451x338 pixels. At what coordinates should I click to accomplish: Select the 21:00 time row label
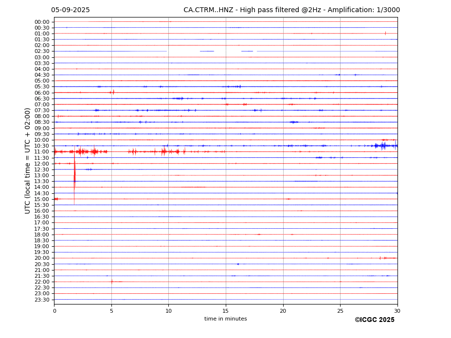(42, 270)
